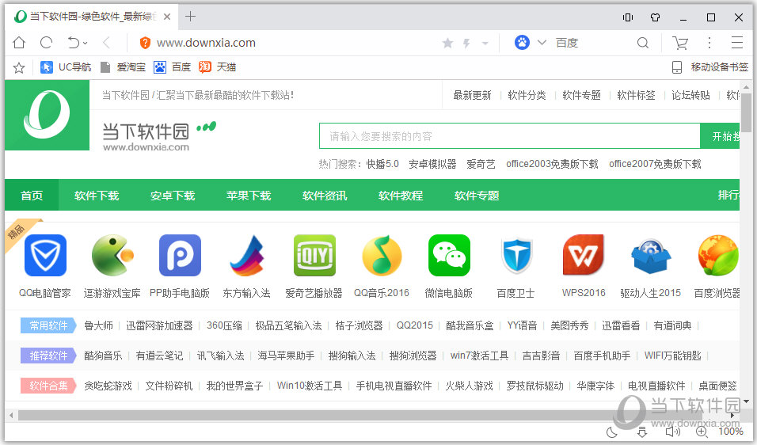This screenshot has width=757, height=445.
Task: Click the 推荐软件 category label
Action: click(48, 356)
